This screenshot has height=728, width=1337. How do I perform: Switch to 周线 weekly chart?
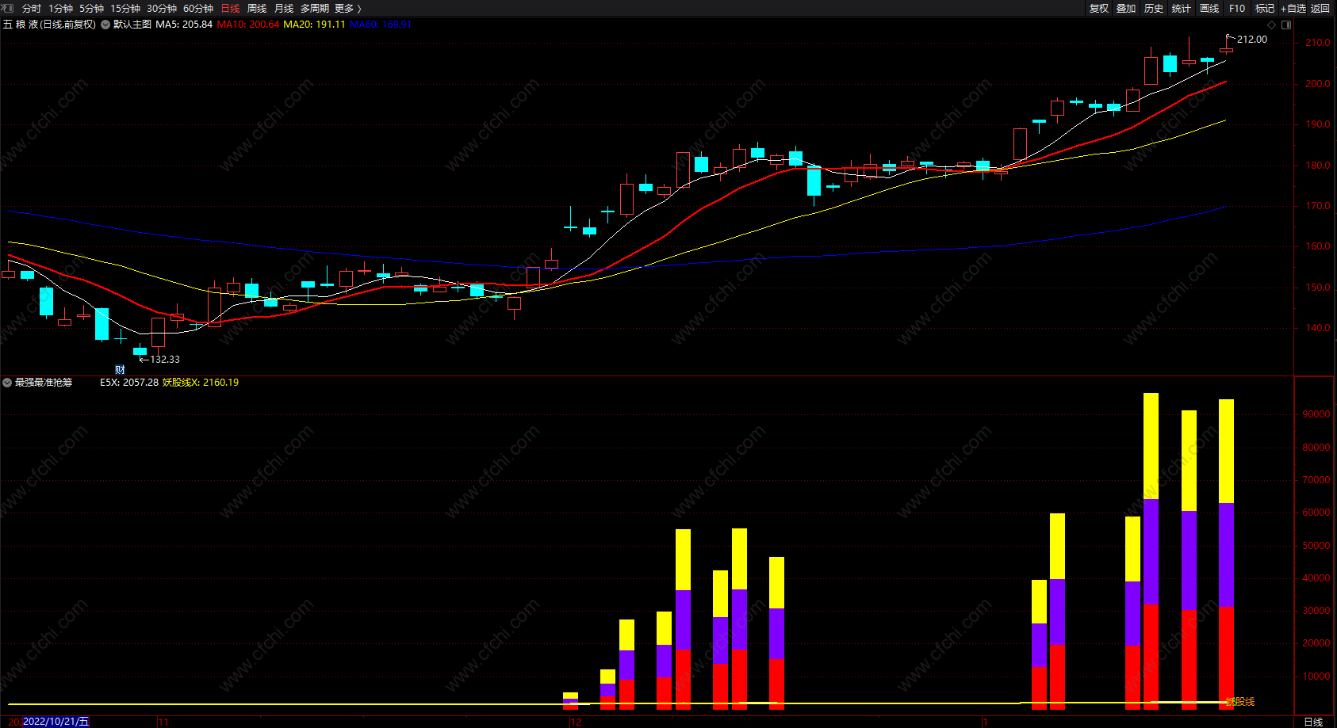click(x=257, y=8)
